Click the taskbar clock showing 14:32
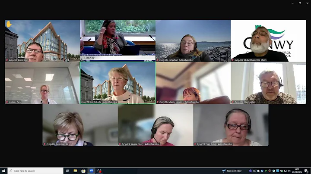The height and width of the screenshot is (174, 311). [297, 171]
